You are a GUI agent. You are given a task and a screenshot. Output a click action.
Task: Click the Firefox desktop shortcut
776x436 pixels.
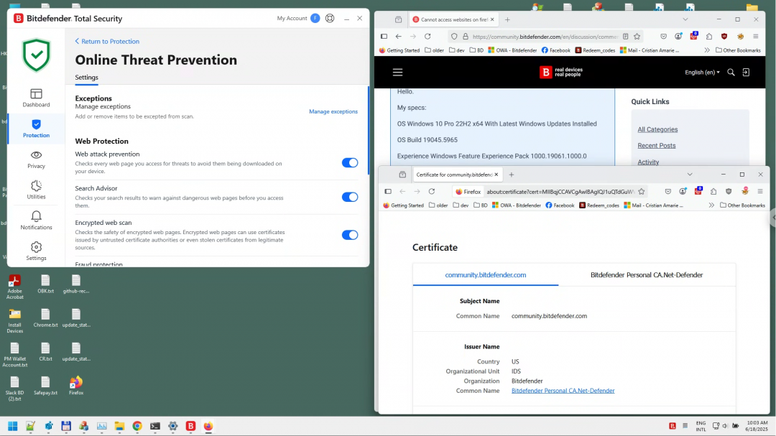point(75,386)
